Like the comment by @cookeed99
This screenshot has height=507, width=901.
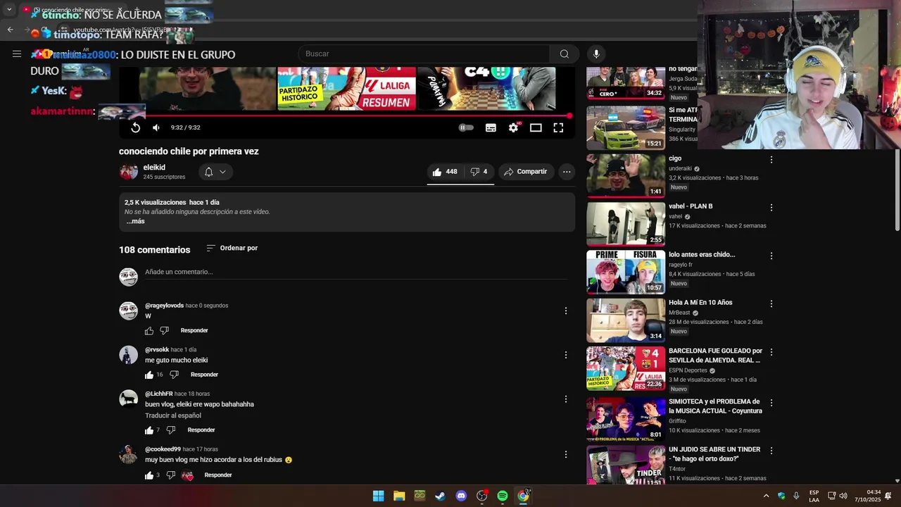tap(149, 475)
